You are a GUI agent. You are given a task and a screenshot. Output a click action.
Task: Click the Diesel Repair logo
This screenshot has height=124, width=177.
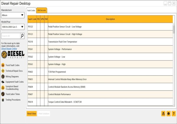(x=13, y=55)
